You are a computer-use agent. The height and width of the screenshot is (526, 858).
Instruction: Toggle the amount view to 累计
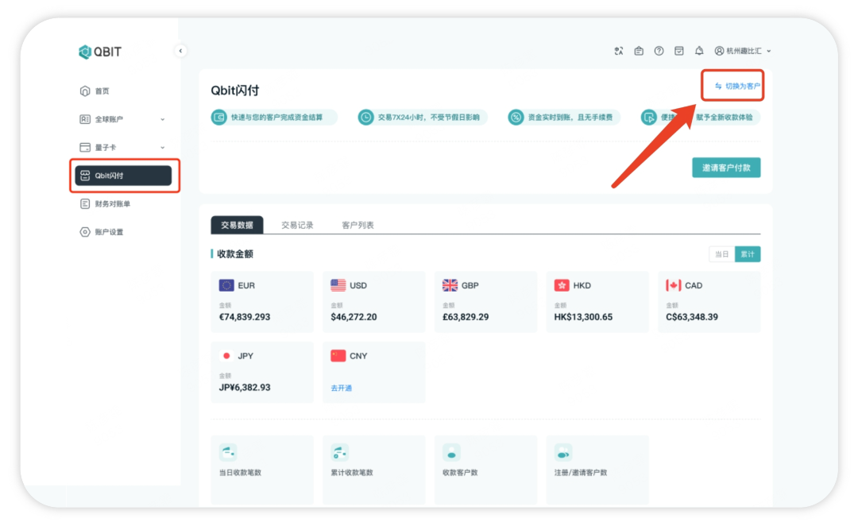pos(748,254)
